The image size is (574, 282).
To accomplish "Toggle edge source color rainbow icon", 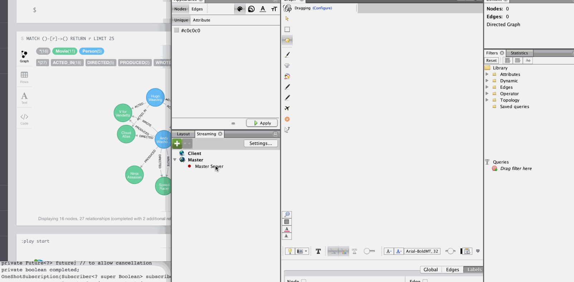I will tap(344, 251).
